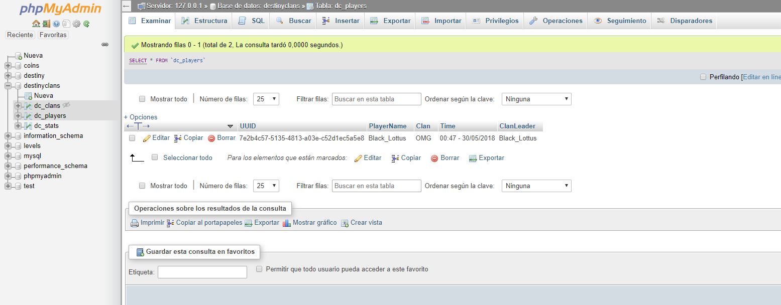The width and height of the screenshot is (781, 305).
Task: Click dc_clans table in tree
Action: tap(47, 106)
